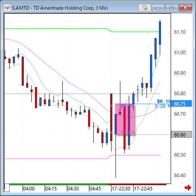Click the 60.50 price axis label

point(180,155)
